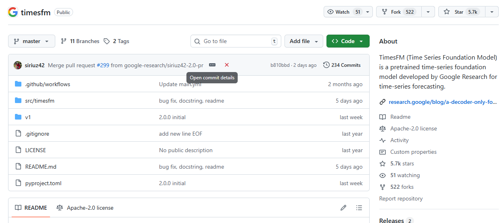Open siriuz42 author link
Image resolution: width=502 pixels, height=223 pixels.
[x=35, y=65]
